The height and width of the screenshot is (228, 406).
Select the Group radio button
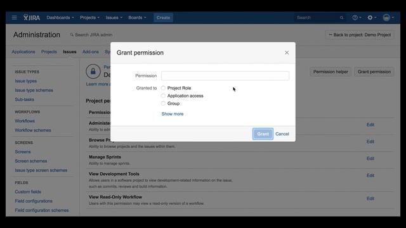point(163,104)
